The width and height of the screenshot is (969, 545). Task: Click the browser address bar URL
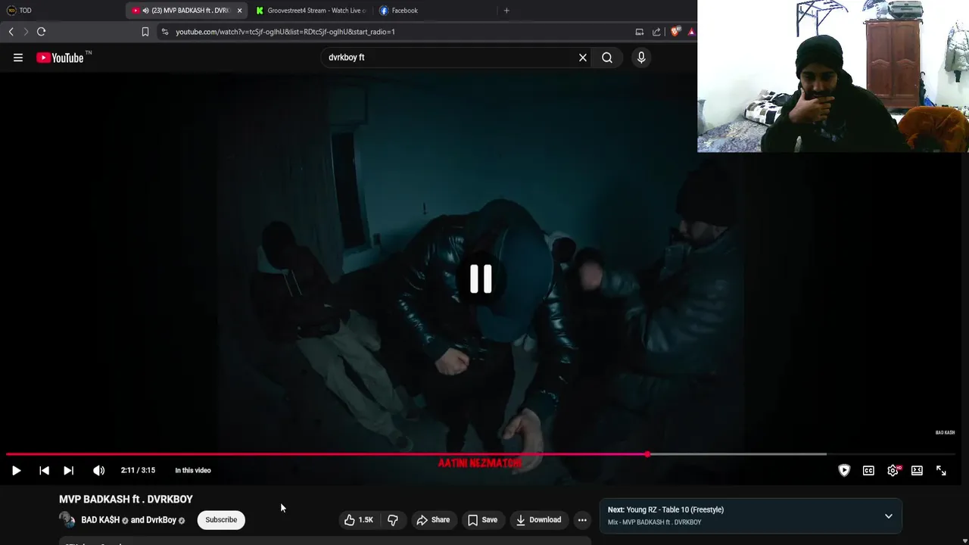point(285,32)
